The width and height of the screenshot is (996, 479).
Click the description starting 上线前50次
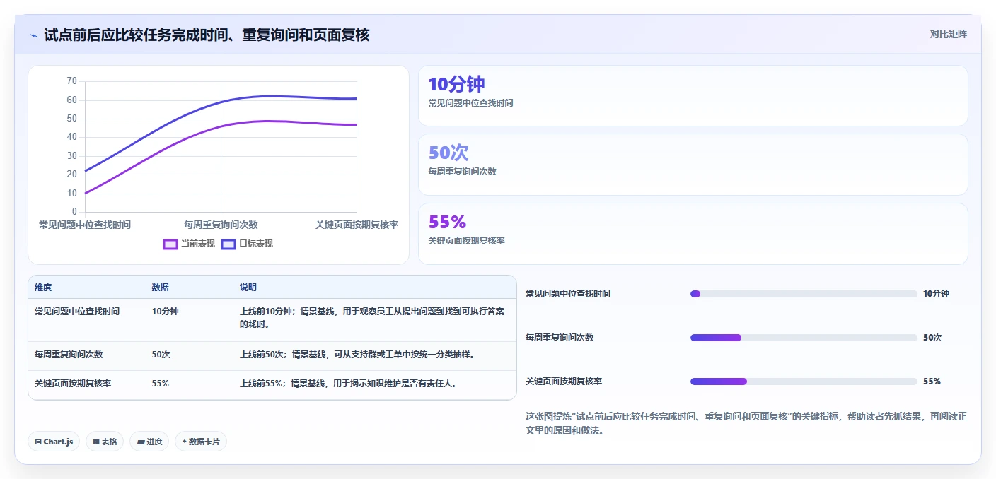click(357, 355)
